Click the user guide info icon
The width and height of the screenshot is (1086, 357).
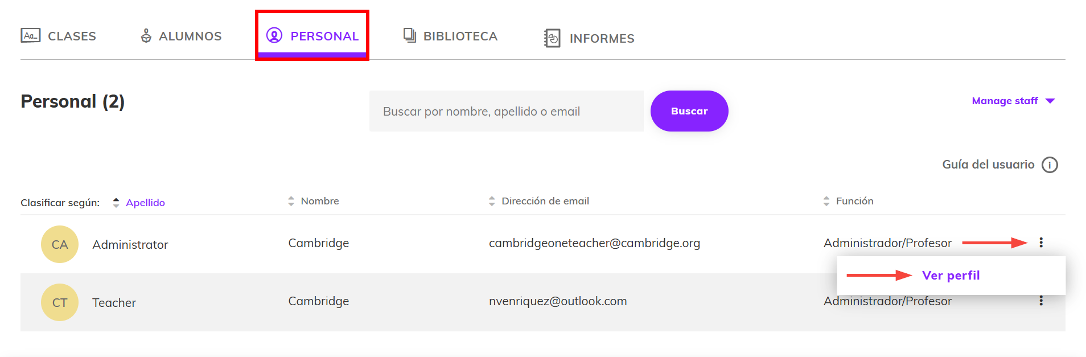tap(1050, 165)
